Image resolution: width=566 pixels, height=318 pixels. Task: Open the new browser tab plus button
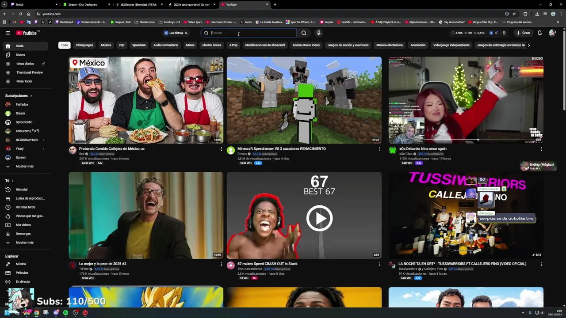pos(275,4)
